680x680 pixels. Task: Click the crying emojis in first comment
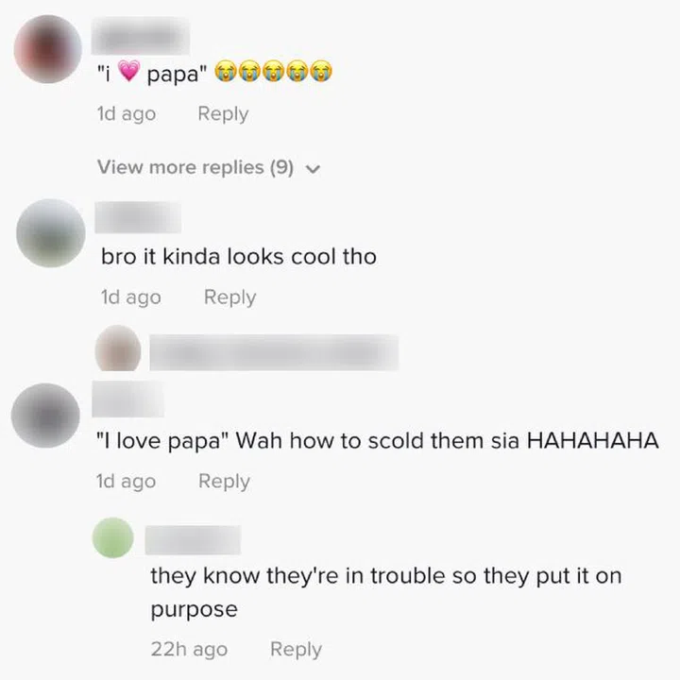point(273,71)
